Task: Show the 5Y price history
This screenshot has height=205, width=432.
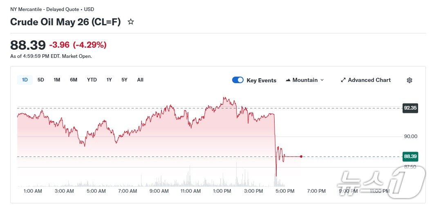Action: 124,80
